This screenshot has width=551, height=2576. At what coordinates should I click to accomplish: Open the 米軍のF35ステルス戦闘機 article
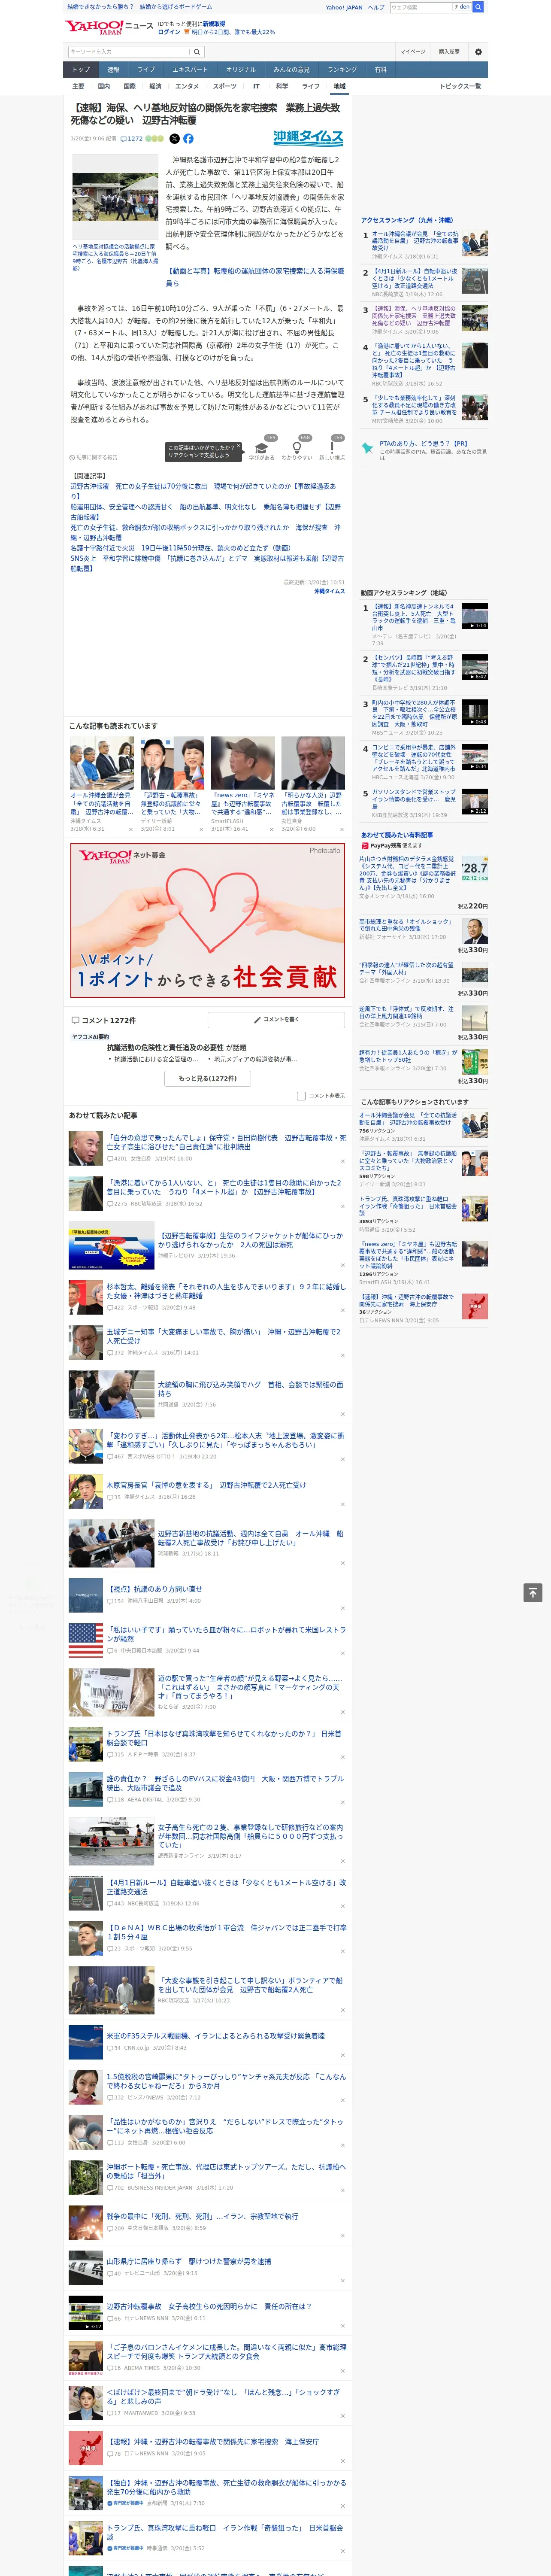(216, 2035)
